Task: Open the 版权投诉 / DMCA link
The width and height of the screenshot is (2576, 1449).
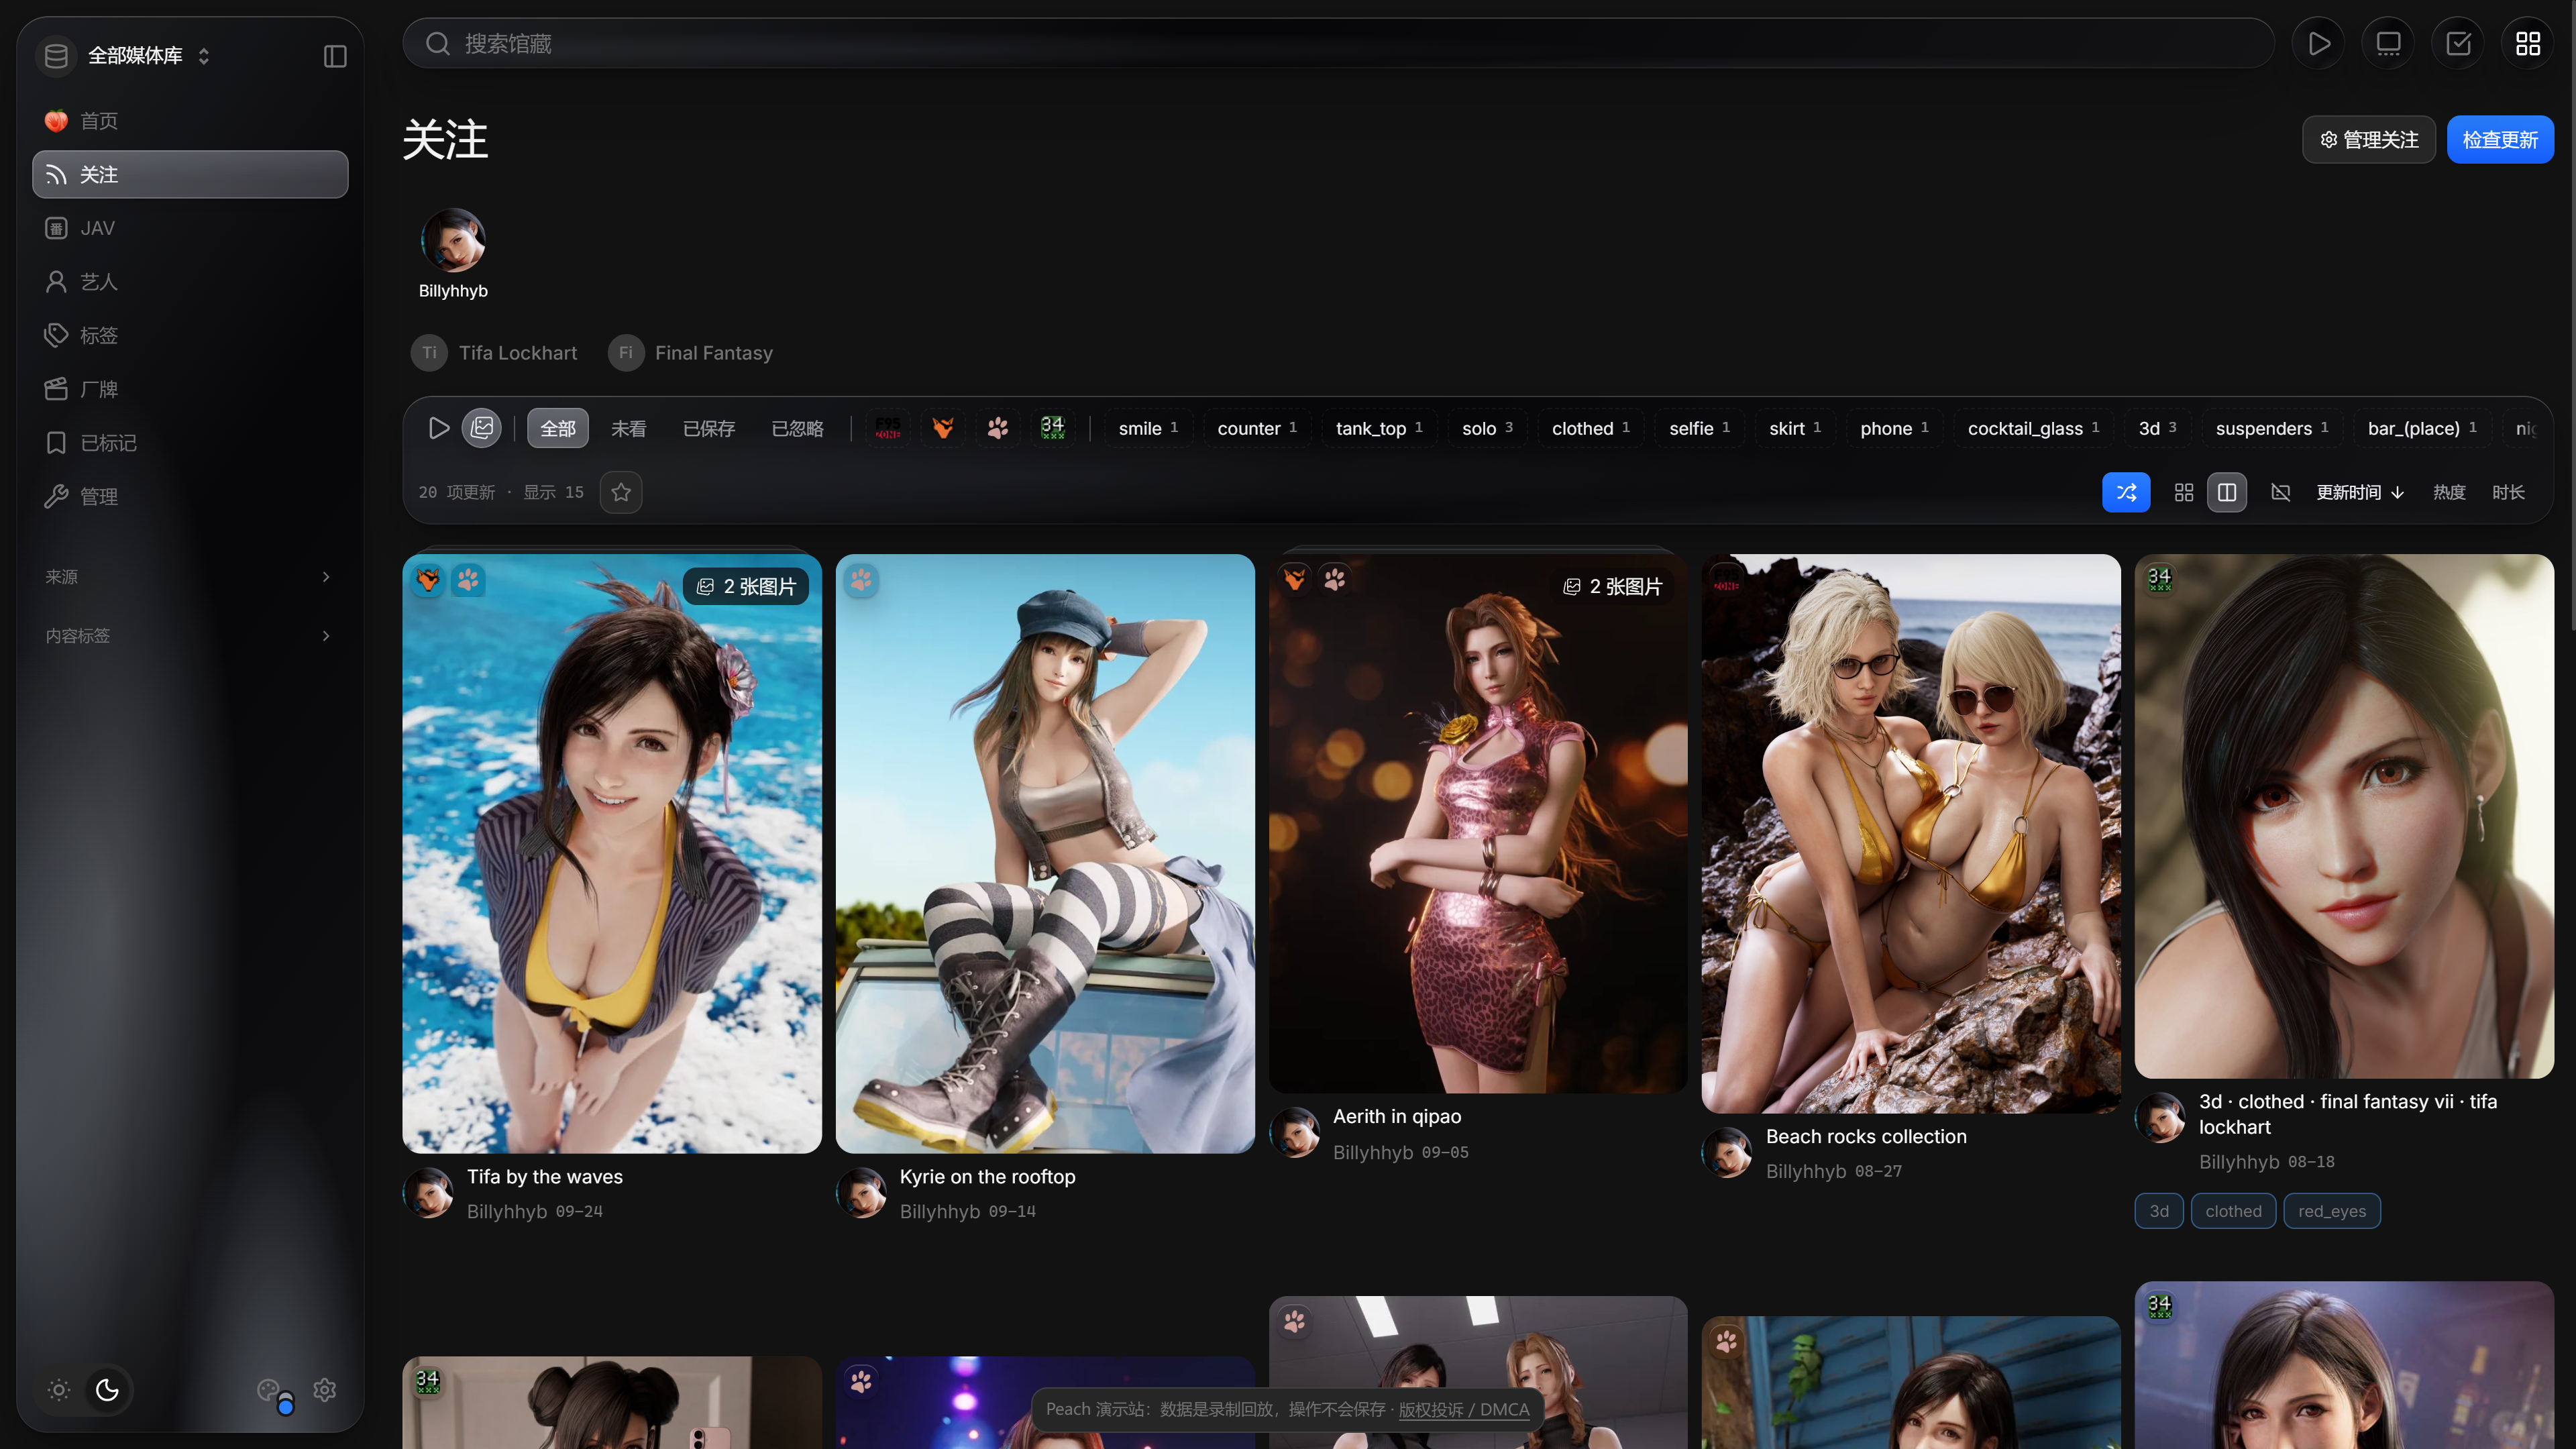Action: point(1464,1409)
